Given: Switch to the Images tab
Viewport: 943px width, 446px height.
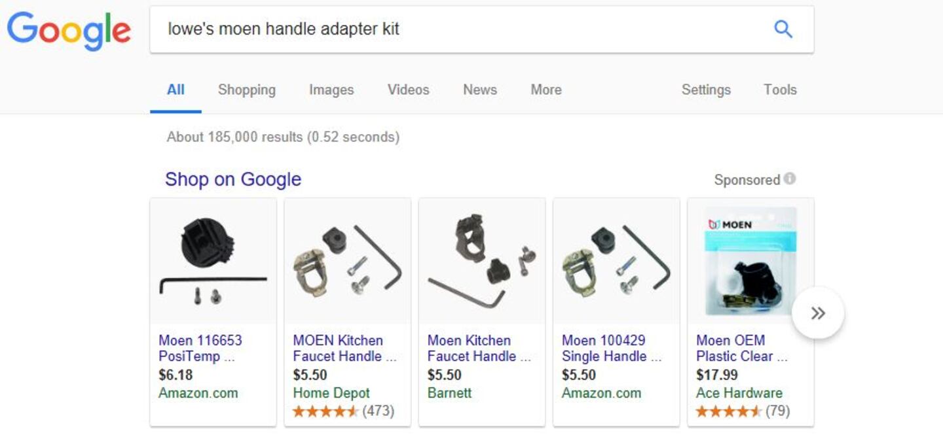Looking at the screenshot, I should point(331,90).
